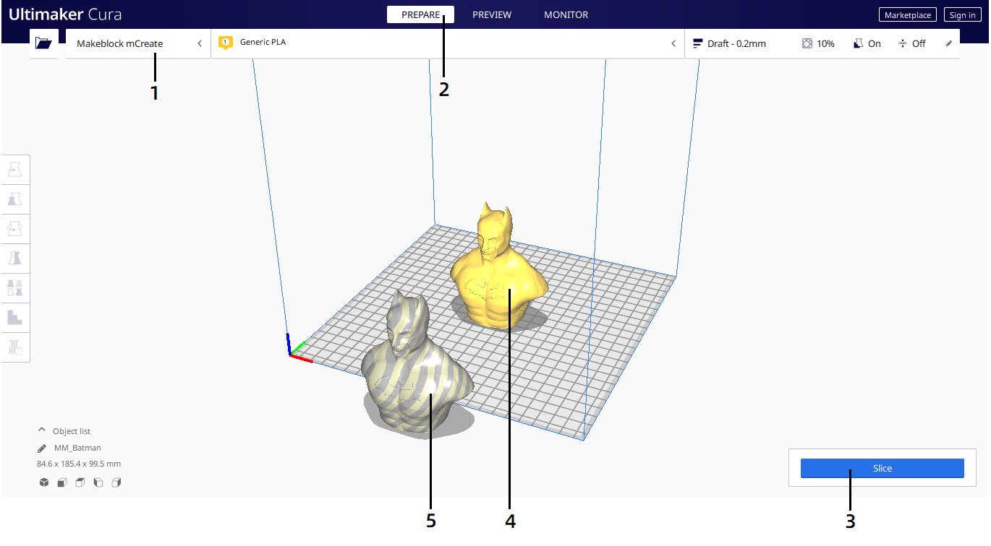Click the infill pattern icon
Screen dimensions: 991x546
[807, 43]
